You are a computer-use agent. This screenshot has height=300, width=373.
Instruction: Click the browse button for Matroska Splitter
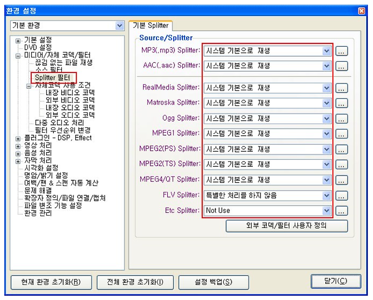pos(341,103)
